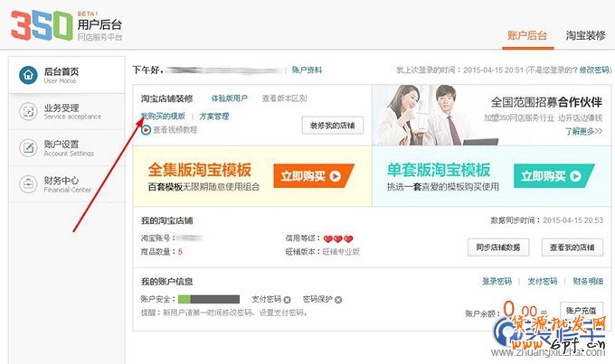Image resolution: width=615 pixels, height=364 pixels.
Task: Click the 体验版用户 link
Action: tap(230, 98)
